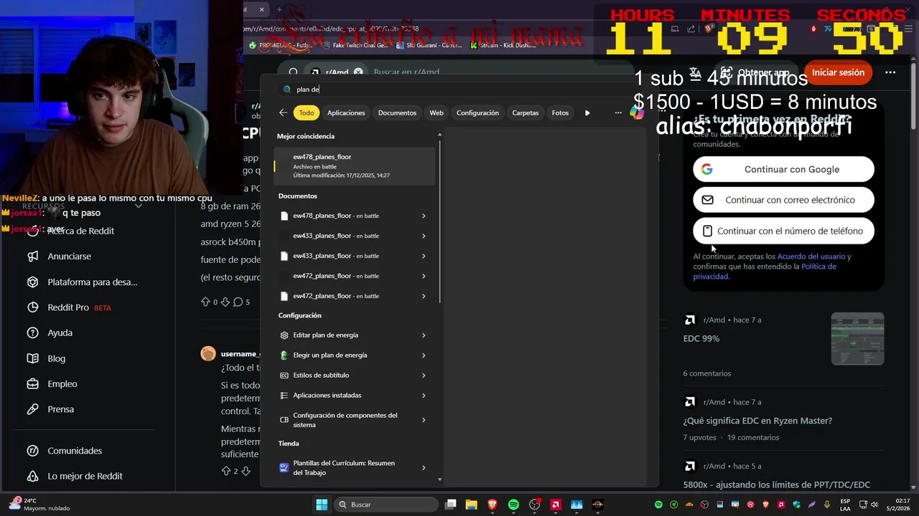Screen dimensions: 919x516
Task: Expand the Elegir un plan de energía chevron
Action: 424,355
